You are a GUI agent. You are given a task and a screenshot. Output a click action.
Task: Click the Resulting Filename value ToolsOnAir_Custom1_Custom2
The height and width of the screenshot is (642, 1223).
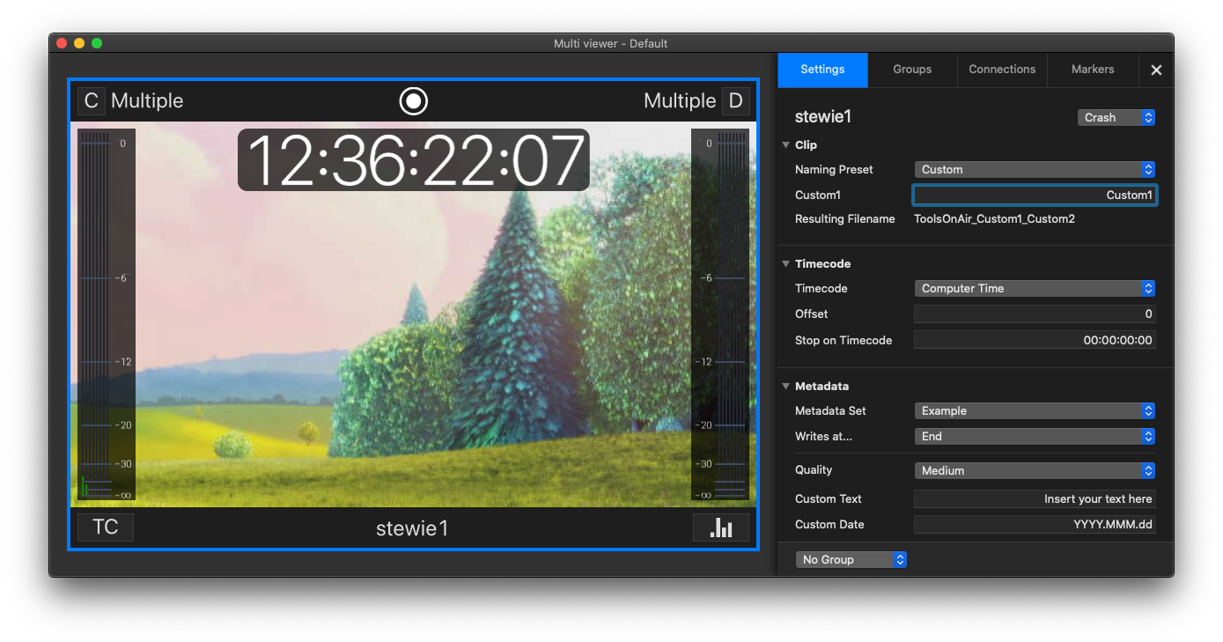coord(994,219)
